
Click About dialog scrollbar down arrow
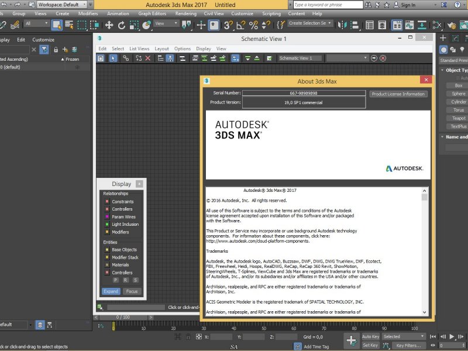(x=425, y=312)
